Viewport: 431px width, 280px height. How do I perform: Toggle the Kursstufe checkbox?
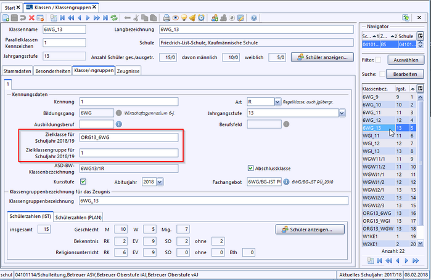(x=83, y=182)
